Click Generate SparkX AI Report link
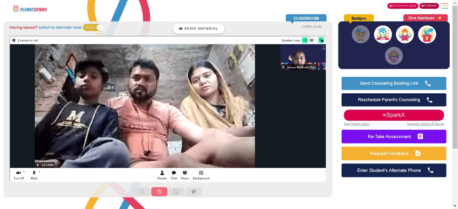Viewport: 458px width, 209px height. coord(425,124)
